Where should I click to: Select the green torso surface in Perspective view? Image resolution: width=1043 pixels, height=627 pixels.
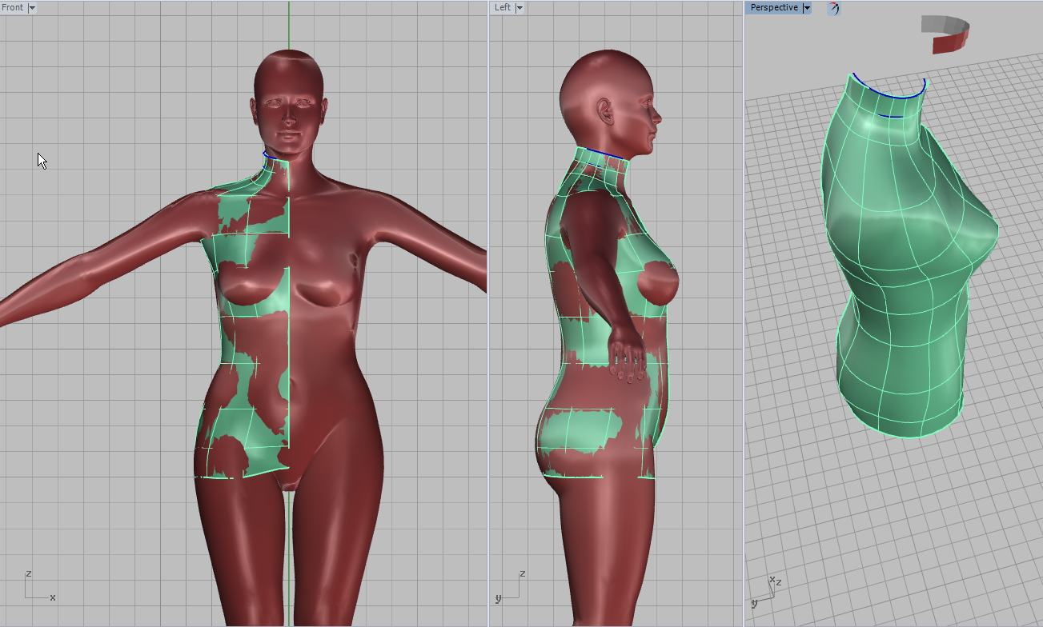tap(909, 256)
